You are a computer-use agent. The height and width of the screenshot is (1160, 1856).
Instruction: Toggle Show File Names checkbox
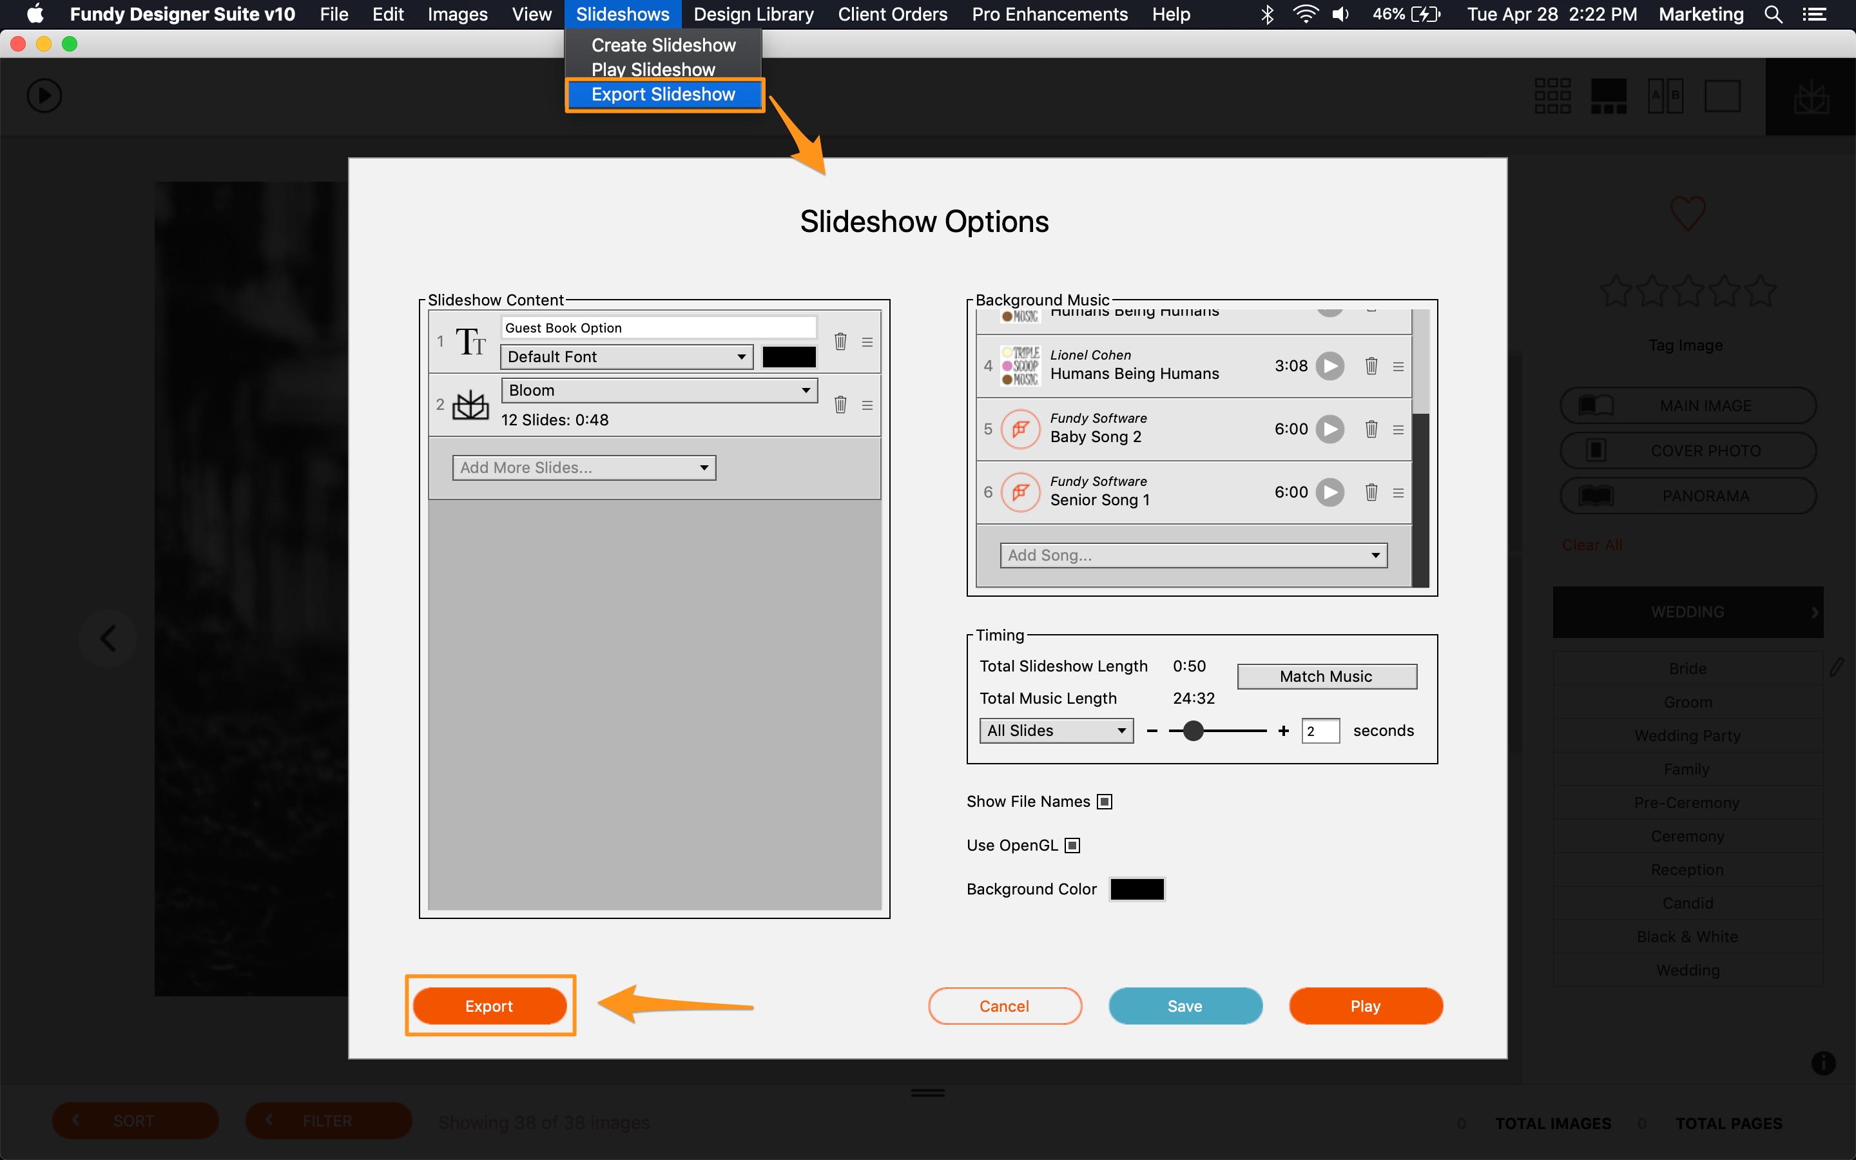coord(1105,802)
